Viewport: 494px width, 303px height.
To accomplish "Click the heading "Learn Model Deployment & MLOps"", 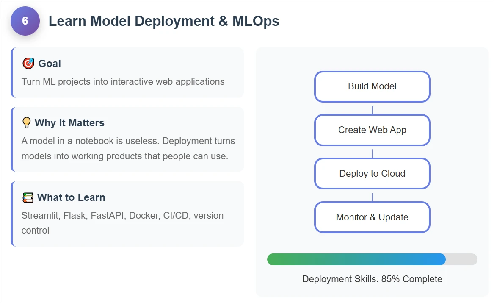I will pos(164,21).
